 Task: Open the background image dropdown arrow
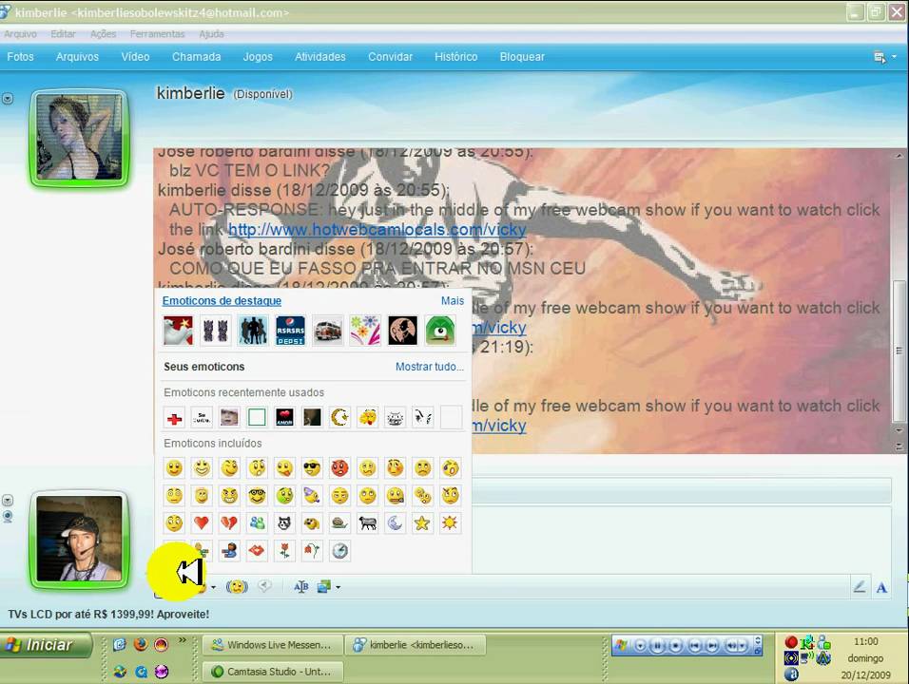(x=338, y=587)
